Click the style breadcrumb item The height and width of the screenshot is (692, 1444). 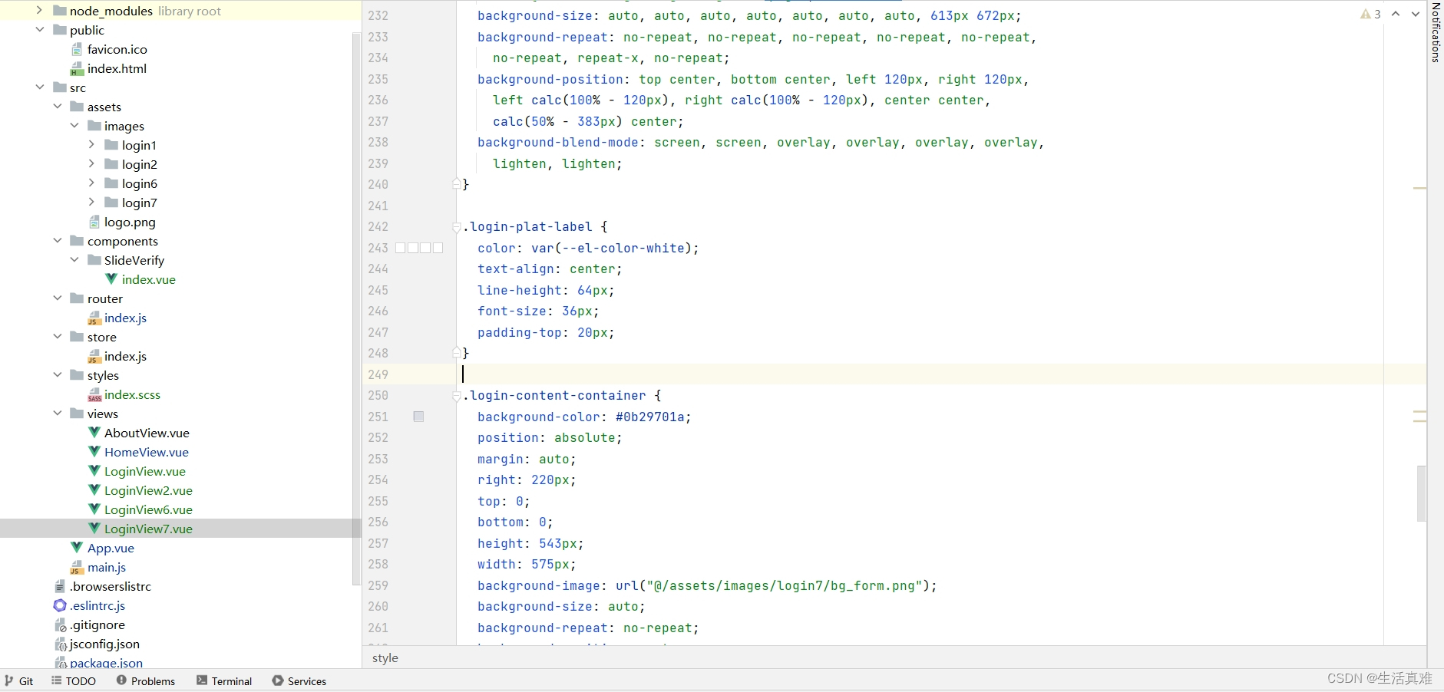pyautogui.click(x=385, y=658)
